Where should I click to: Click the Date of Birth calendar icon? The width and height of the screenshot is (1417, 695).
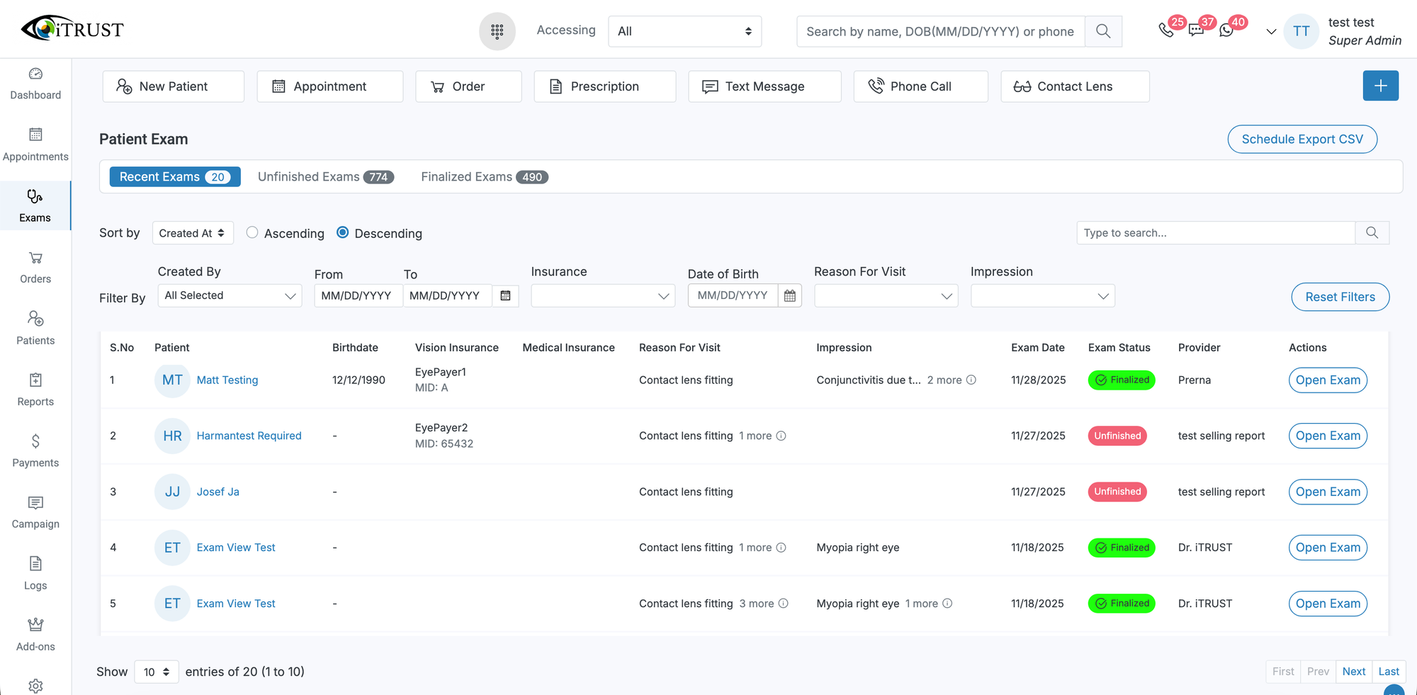coord(789,295)
